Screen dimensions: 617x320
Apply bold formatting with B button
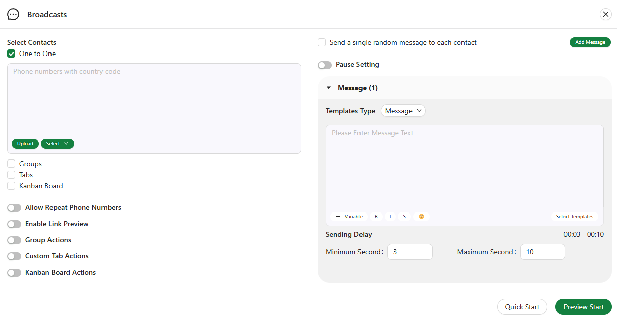[376, 217]
